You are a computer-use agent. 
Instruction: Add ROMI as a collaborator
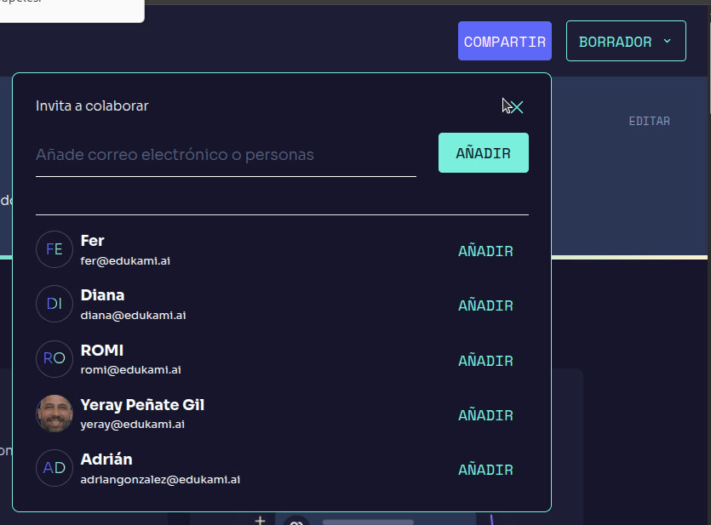pyautogui.click(x=485, y=361)
